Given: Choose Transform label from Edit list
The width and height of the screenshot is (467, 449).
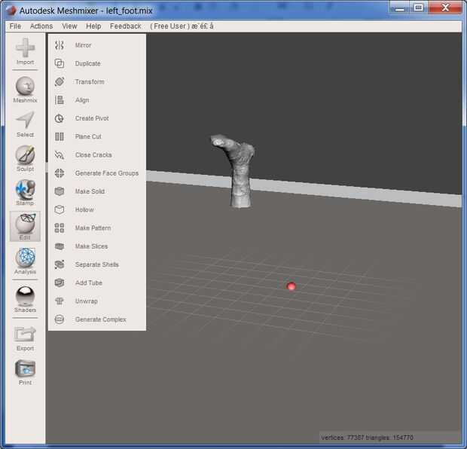Looking at the screenshot, I should 90,81.
